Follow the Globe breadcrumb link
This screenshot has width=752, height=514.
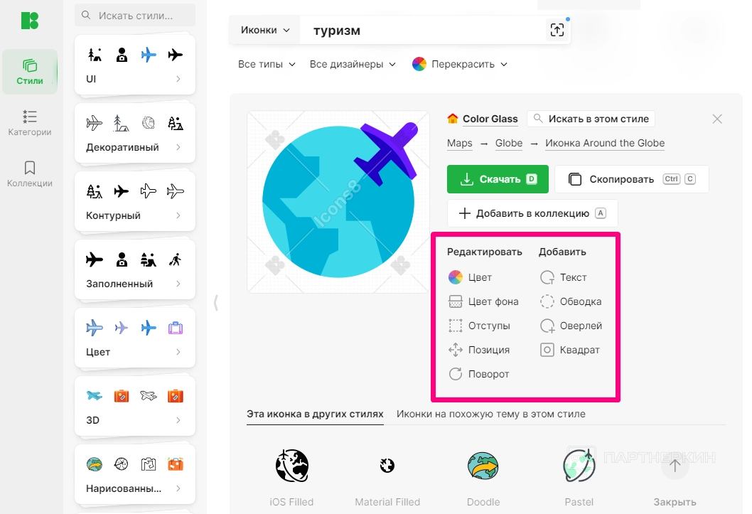(509, 143)
